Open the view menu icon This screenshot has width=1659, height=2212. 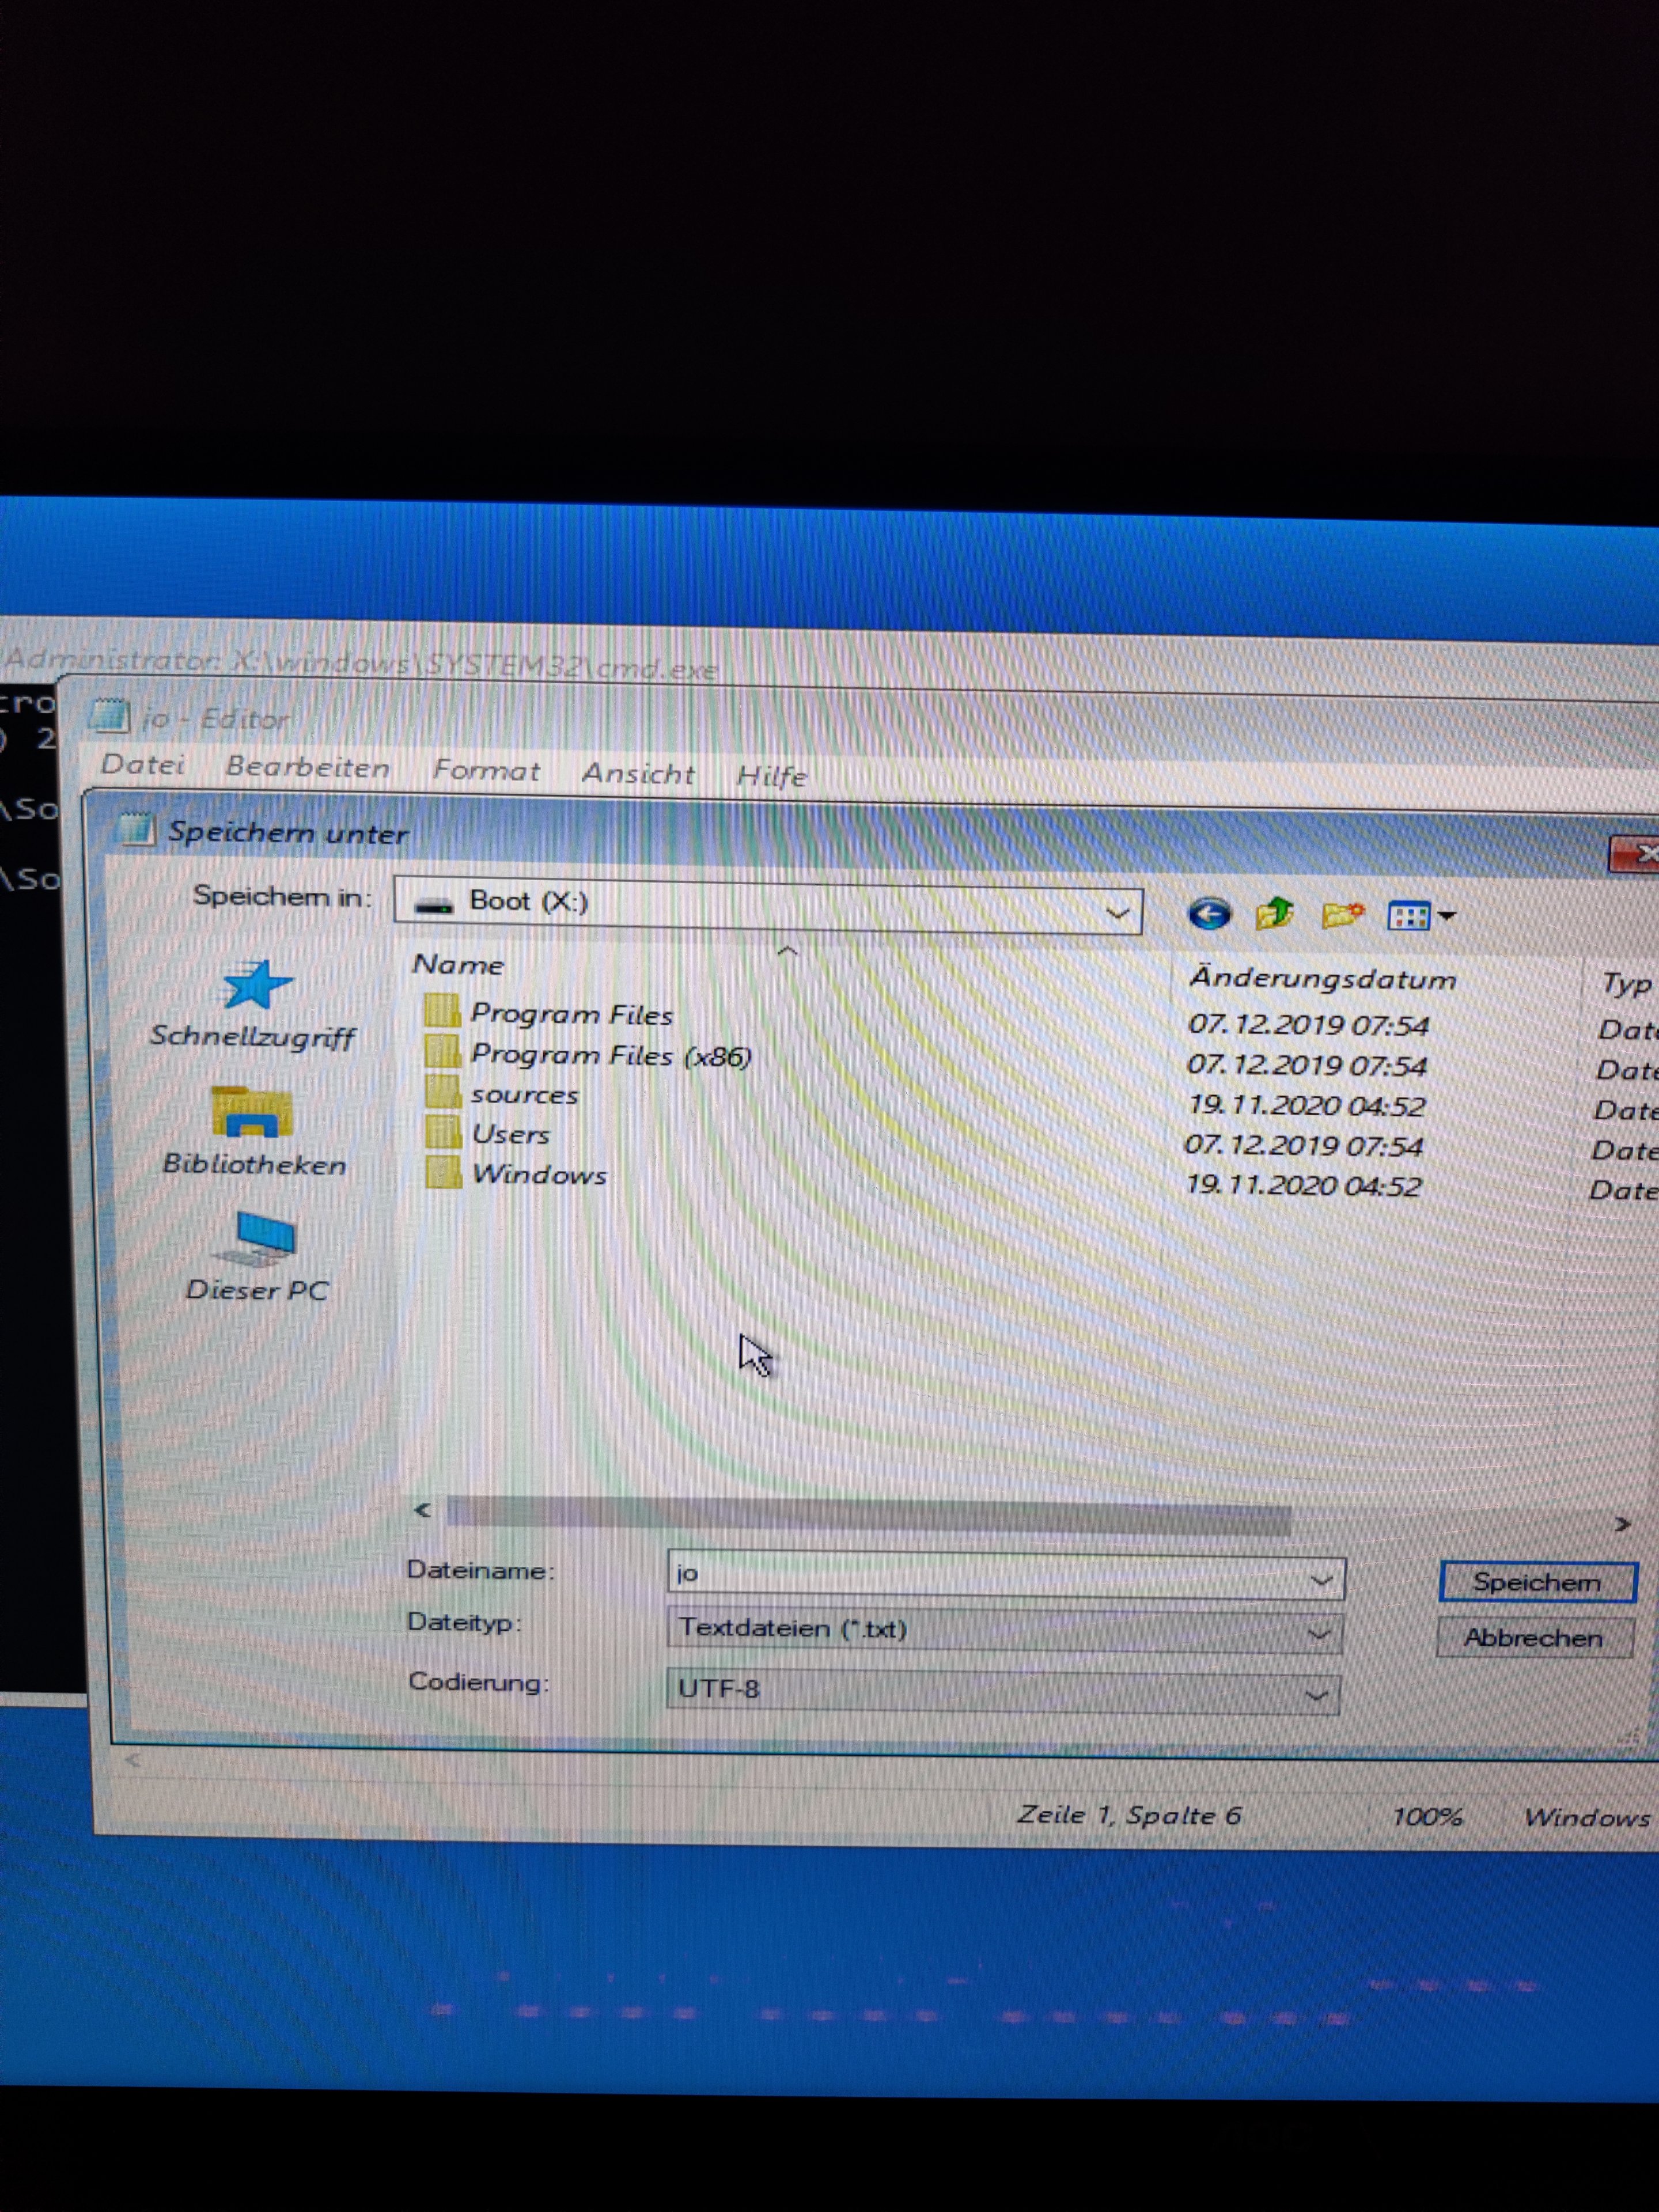[x=1420, y=916]
